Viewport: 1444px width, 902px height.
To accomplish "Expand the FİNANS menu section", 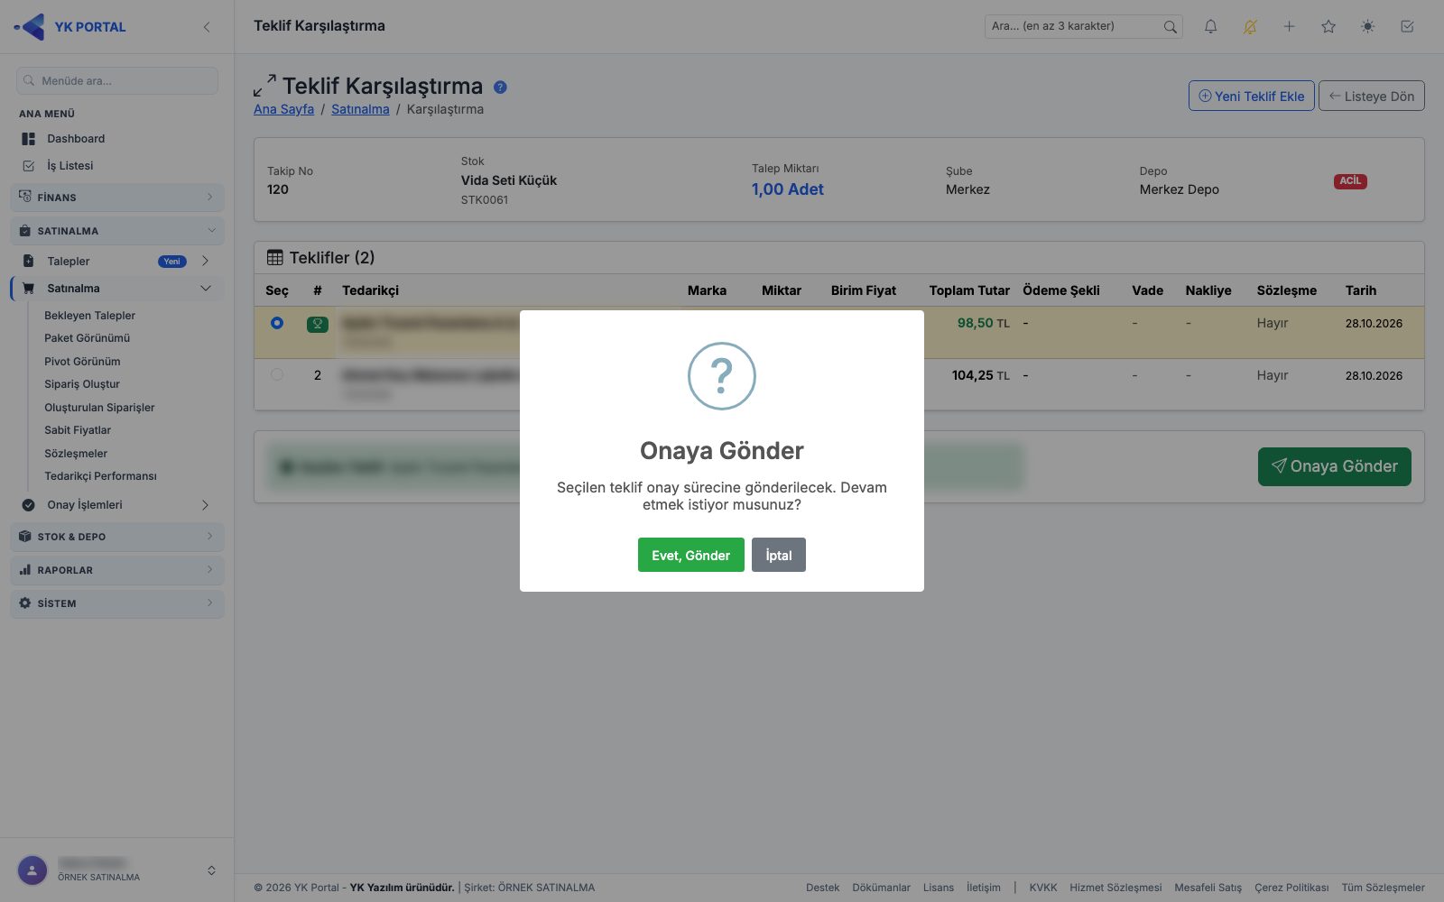I will 117,198.
